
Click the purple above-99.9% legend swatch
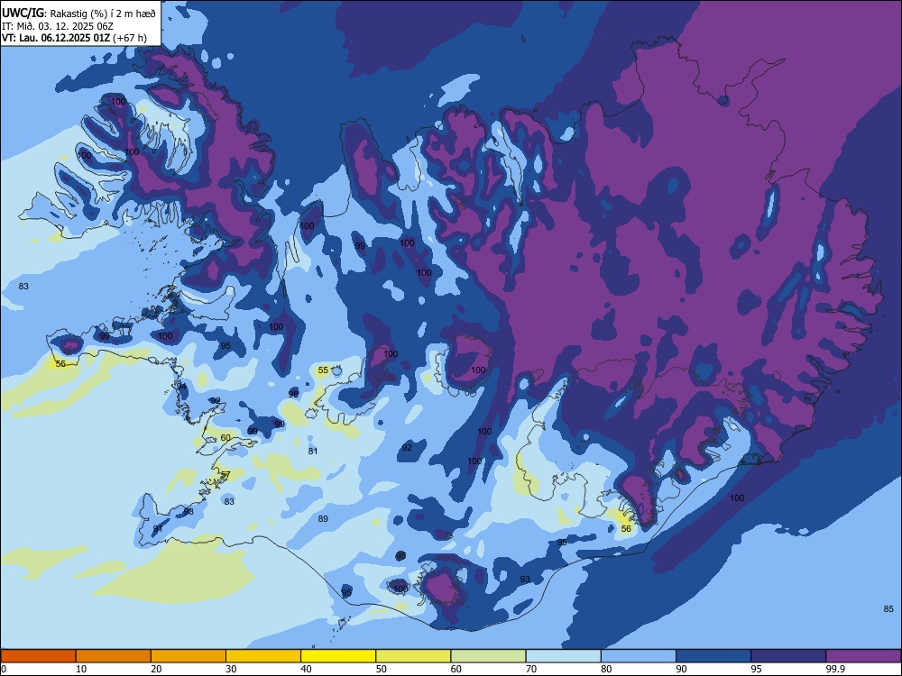pyautogui.click(x=863, y=656)
